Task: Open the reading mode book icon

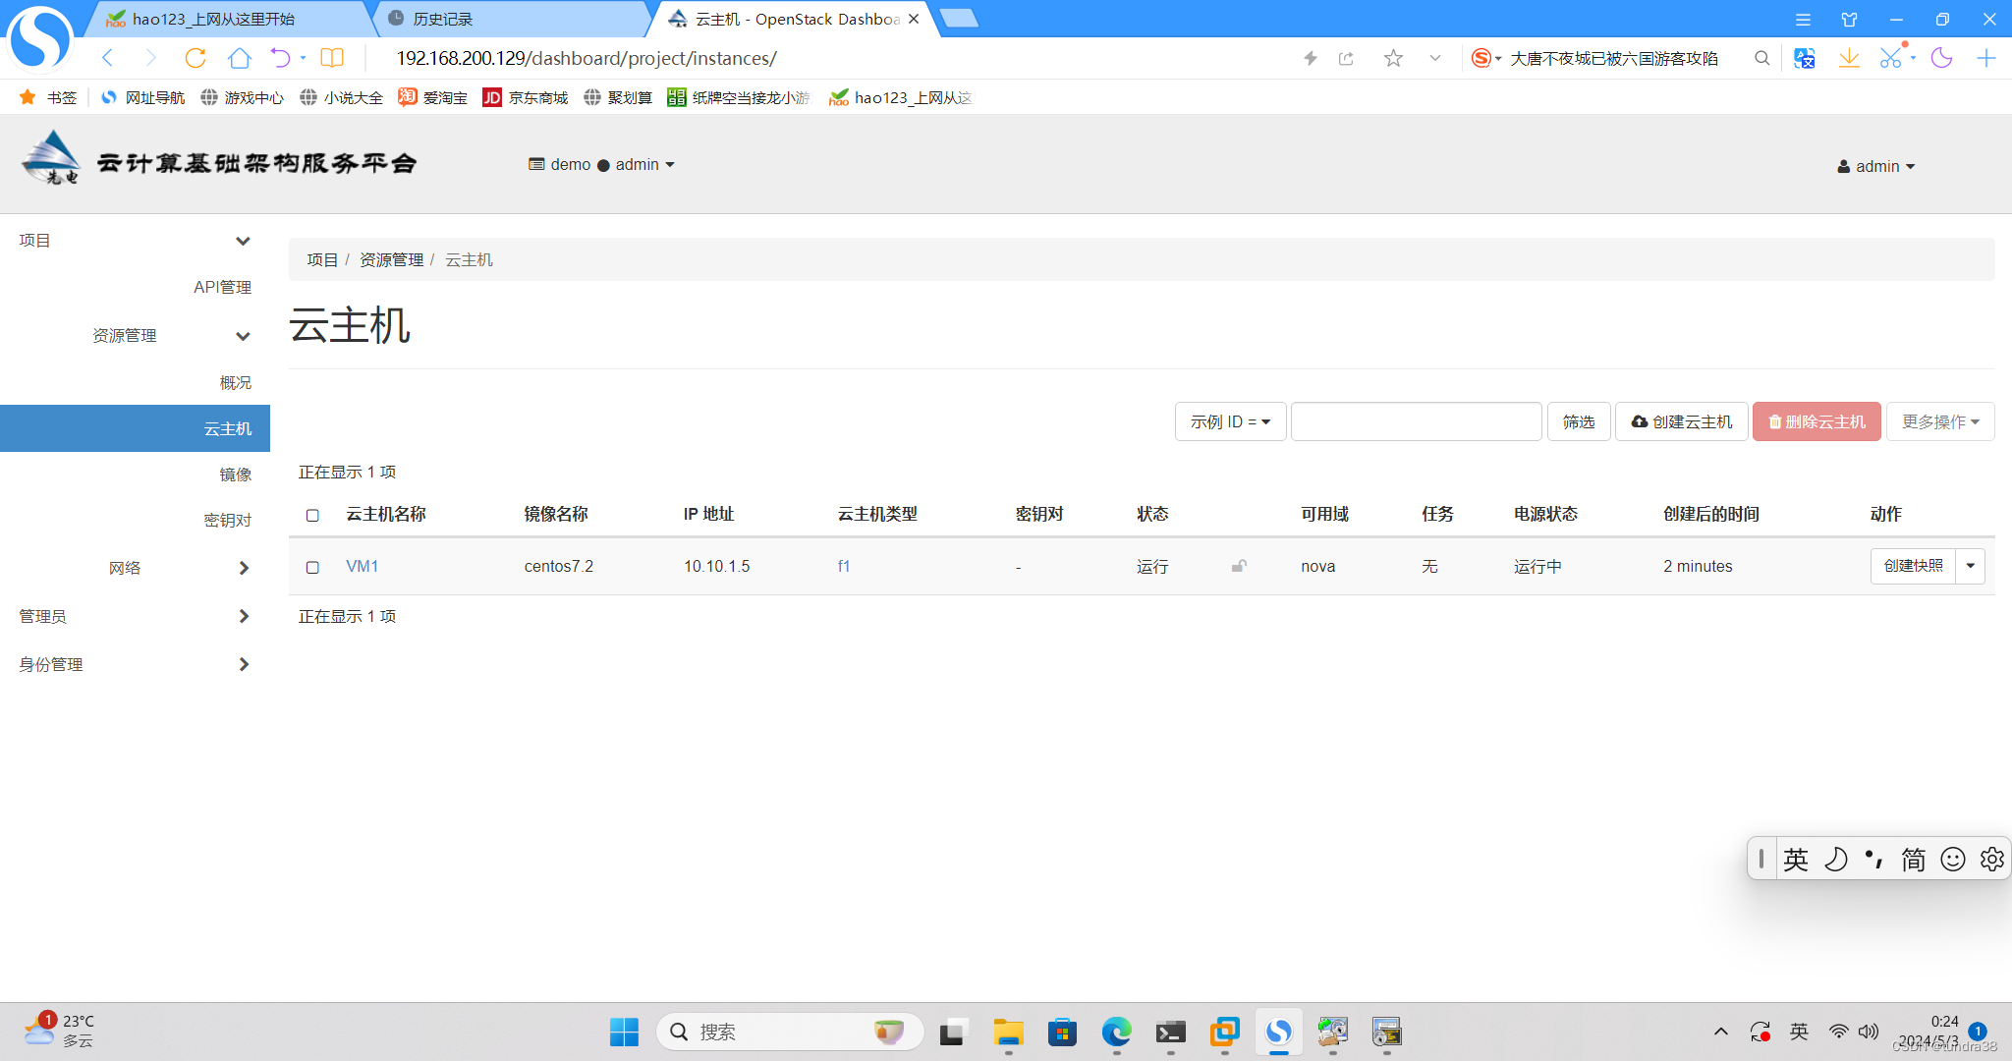Action: point(332,58)
